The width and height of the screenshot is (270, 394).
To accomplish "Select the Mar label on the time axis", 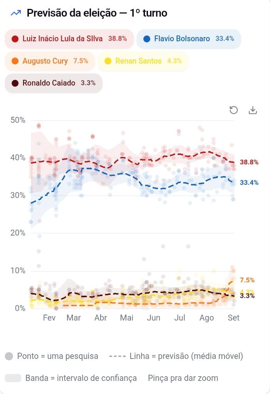I will 74,318.
